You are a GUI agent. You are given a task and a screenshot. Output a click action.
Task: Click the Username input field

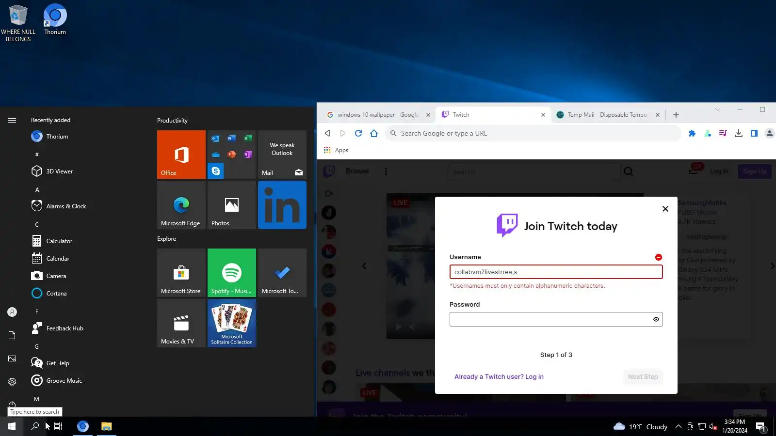(x=556, y=272)
